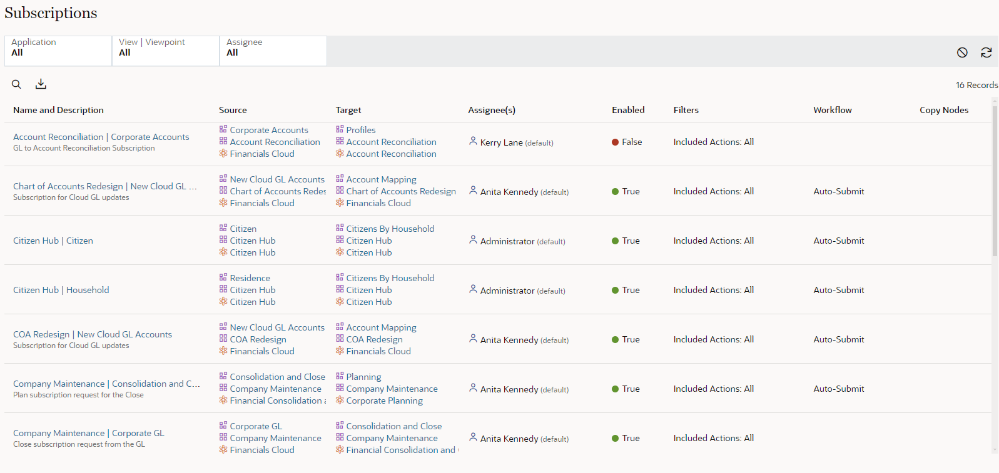Open the Assignee filter dropdown
Image resolution: width=999 pixels, height=473 pixels.
coord(273,51)
